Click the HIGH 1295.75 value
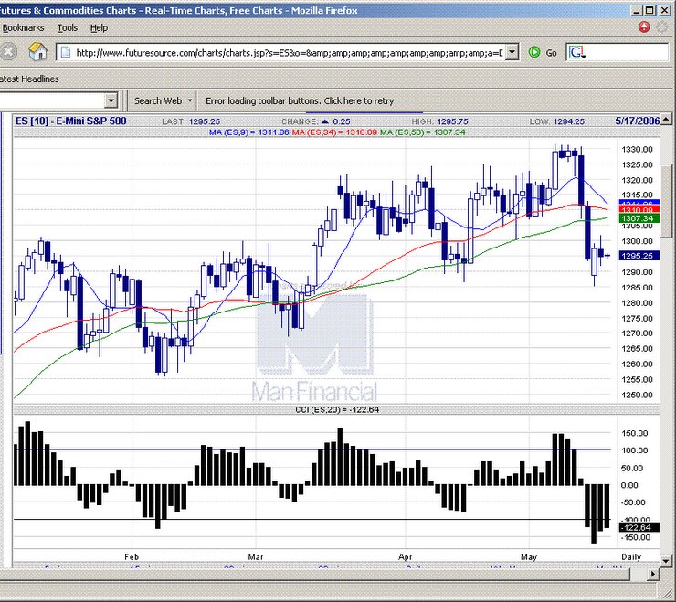Image resolution: width=676 pixels, height=602 pixels. click(x=452, y=122)
